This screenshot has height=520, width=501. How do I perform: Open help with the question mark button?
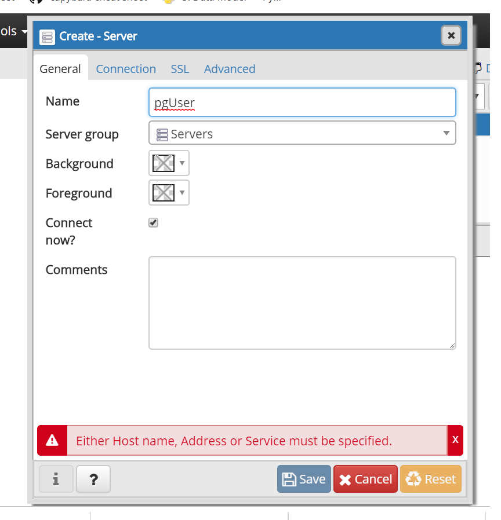coord(93,479)
